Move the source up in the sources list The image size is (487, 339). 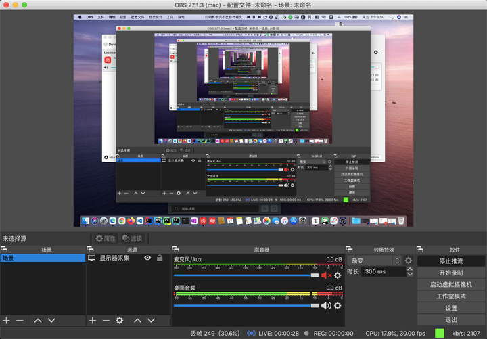click(x=137, y=320)
